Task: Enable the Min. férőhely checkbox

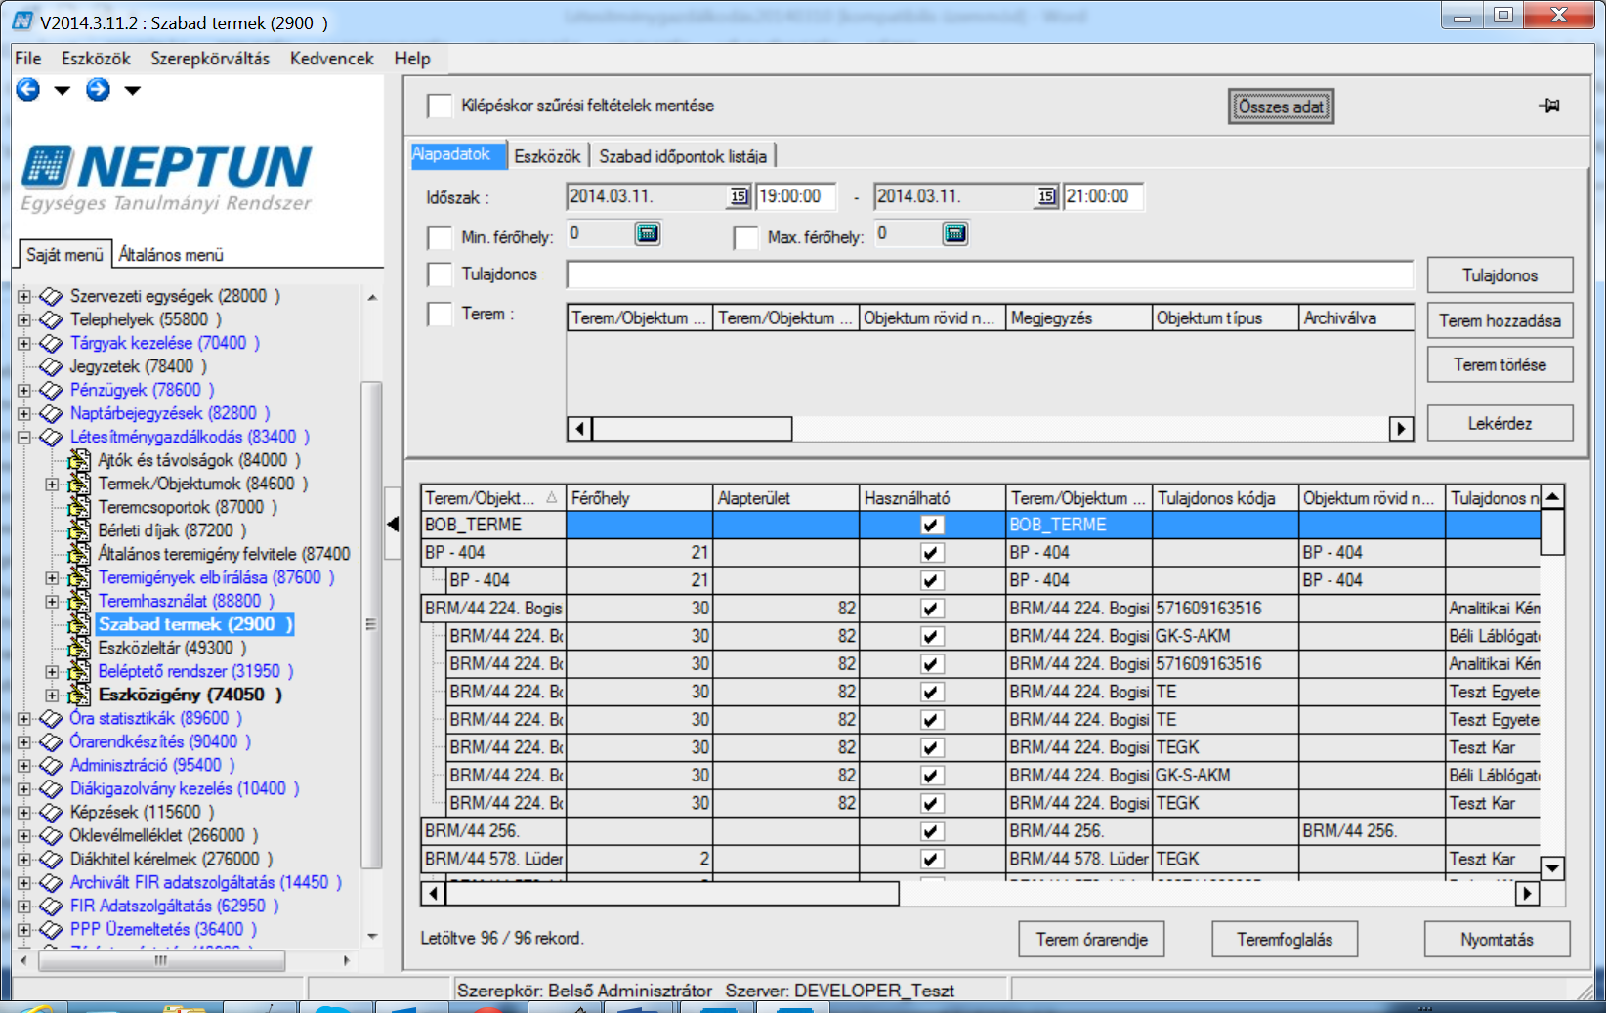Action: pyautogui.click(x=441, y=237)
